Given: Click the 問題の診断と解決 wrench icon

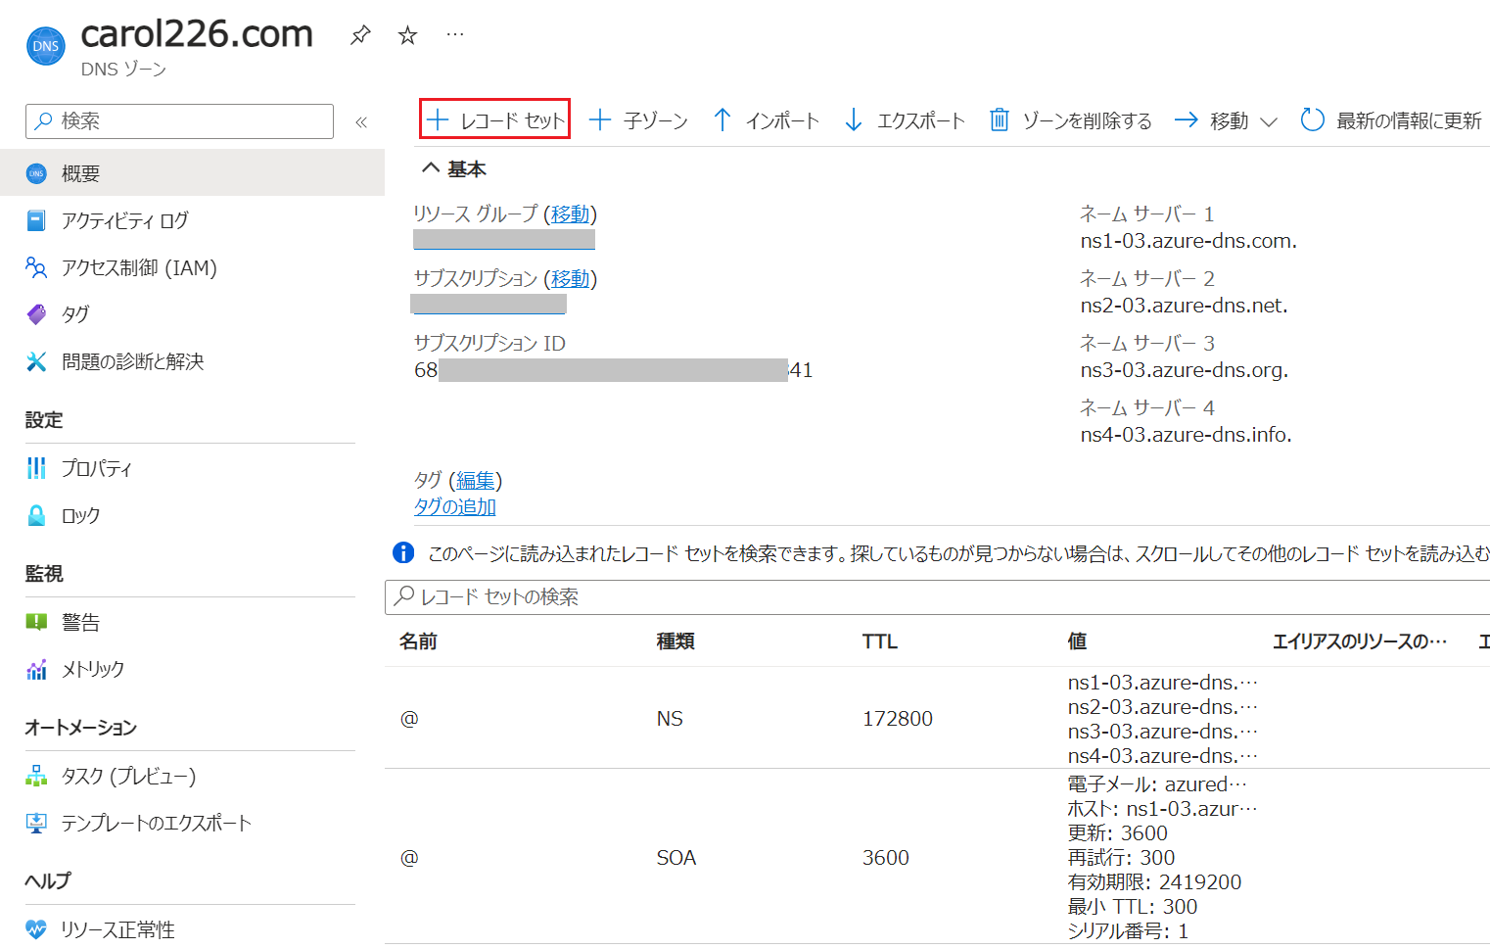Looking at the screenshot, I should point(36,361).
